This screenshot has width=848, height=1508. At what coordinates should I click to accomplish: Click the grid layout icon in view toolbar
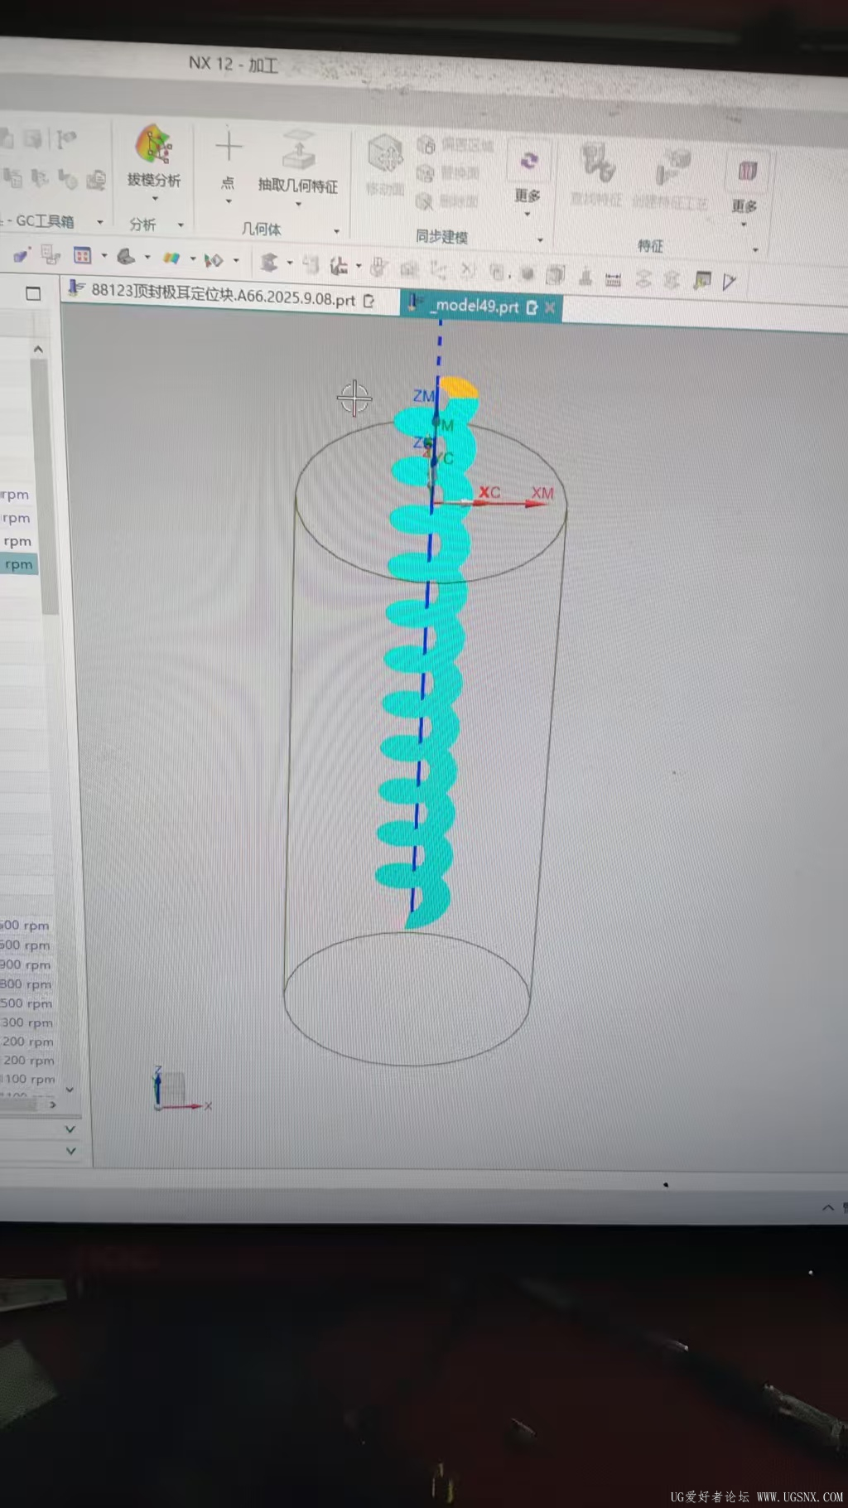click(x=82, y=255)
